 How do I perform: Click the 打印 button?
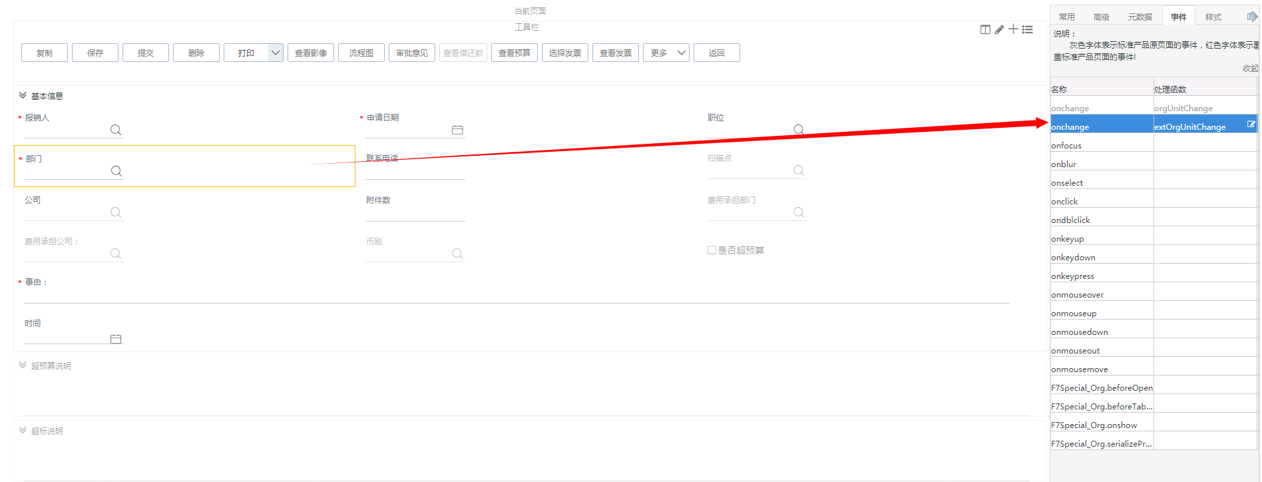point(246,53)
